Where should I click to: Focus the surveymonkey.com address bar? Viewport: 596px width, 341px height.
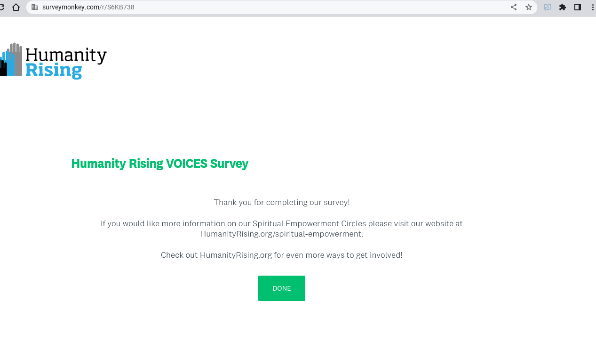click(x=282, y=7)
